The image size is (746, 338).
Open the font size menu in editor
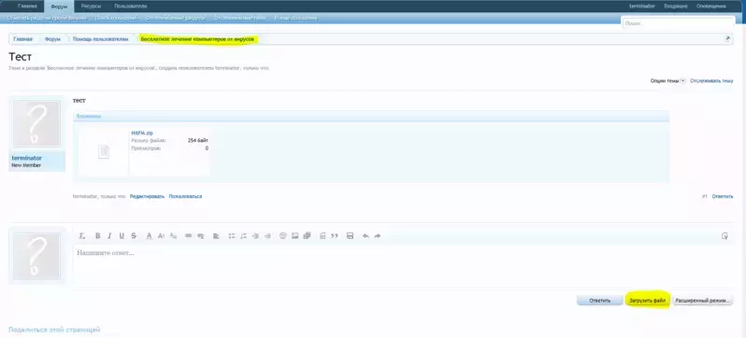(161, 236)
